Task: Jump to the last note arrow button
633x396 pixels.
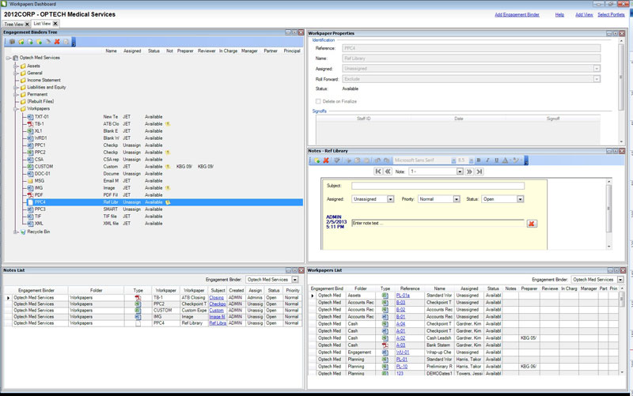Action: [x=479, y=172]
